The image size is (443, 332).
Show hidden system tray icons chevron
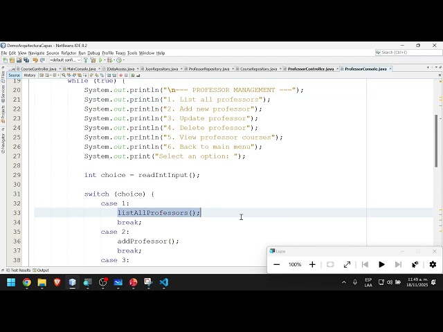(344, 282)
